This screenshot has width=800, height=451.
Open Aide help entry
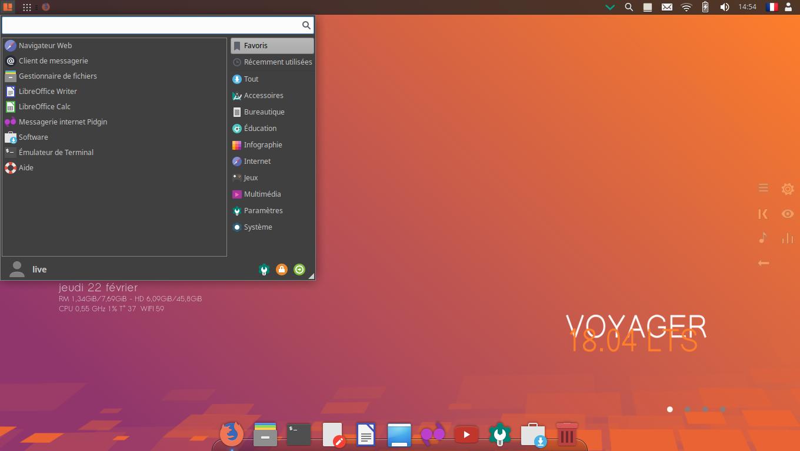(115, 167)
